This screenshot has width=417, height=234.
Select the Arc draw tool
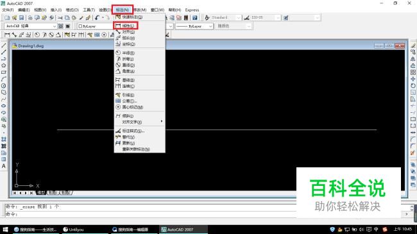click(x=4, y=79)
